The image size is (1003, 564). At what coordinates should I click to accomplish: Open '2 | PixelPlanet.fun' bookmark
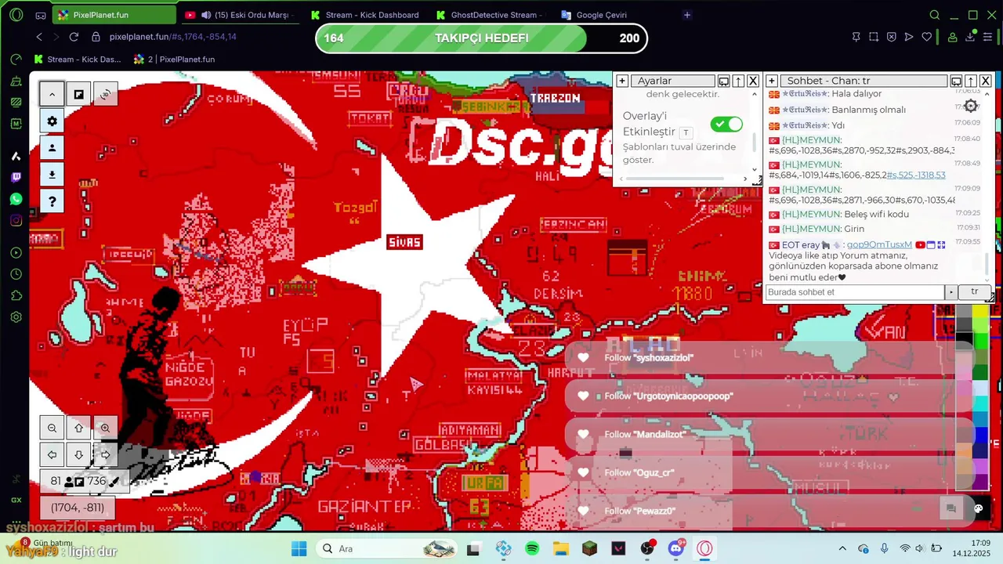174,59
